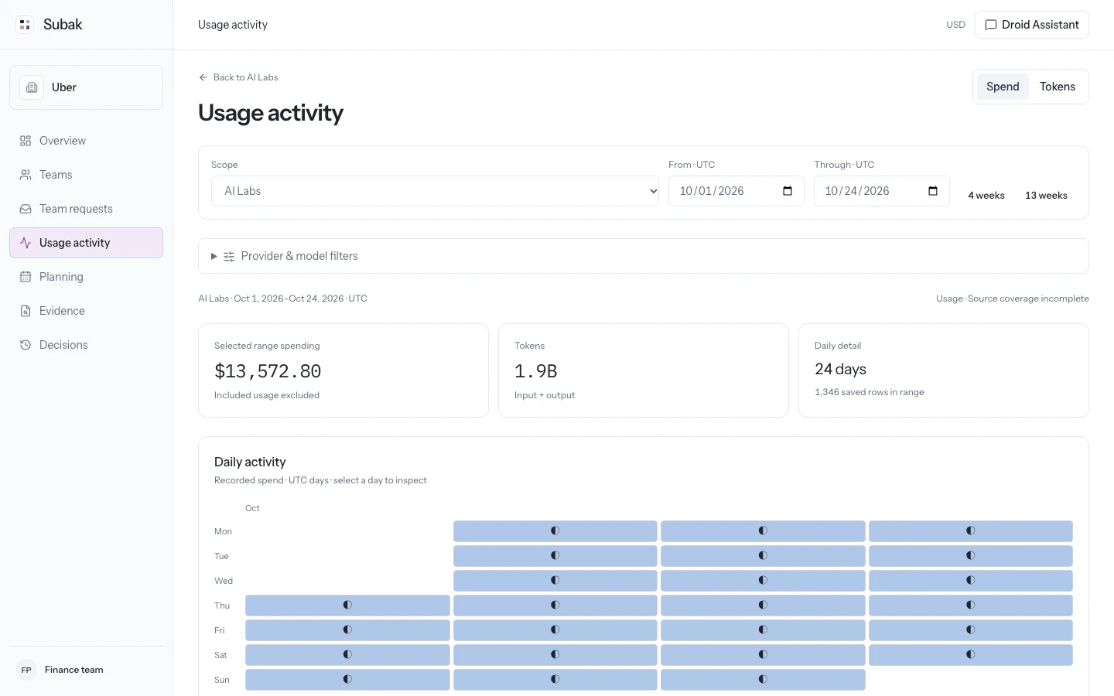1114x696 pixels.
Task: Click the Usage activity pulse icon
Action: 26,243
